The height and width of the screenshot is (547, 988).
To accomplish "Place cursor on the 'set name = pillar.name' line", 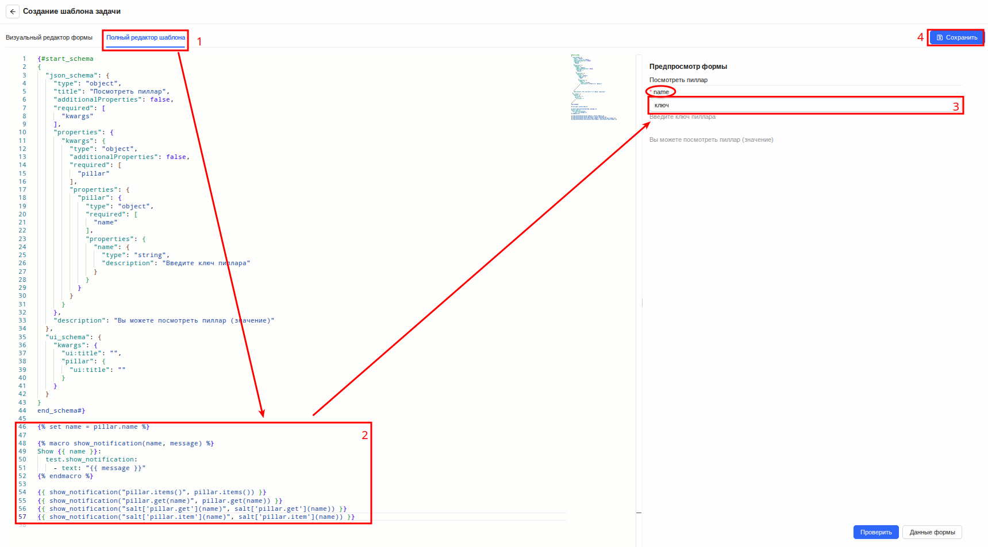I will 94,426.
